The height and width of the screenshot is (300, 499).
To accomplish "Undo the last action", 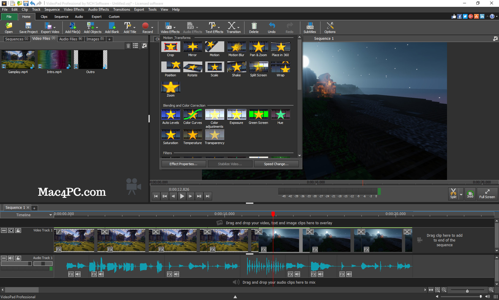I will [271, 28].
